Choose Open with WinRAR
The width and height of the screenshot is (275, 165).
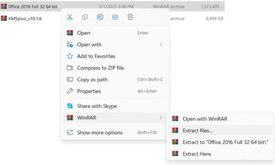(220, 119)
